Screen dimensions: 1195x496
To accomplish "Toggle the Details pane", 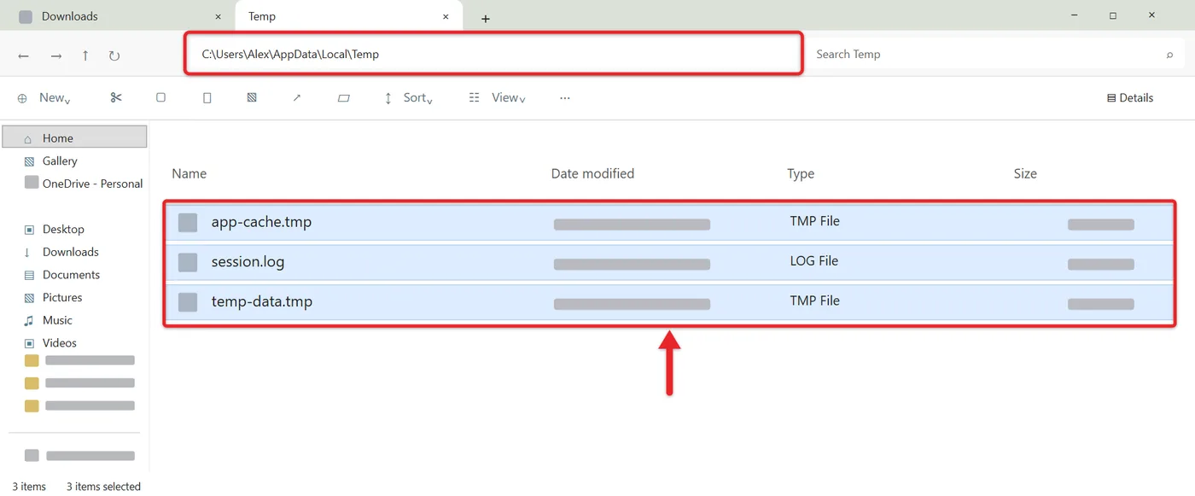I will [1130, 98].
